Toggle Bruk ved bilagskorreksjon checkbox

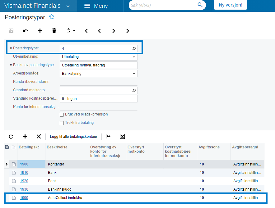click(62, 115)
